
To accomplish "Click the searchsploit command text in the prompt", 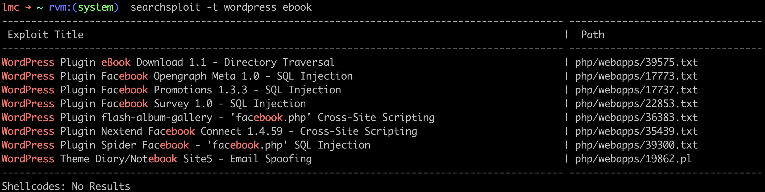I will [221, 7].
